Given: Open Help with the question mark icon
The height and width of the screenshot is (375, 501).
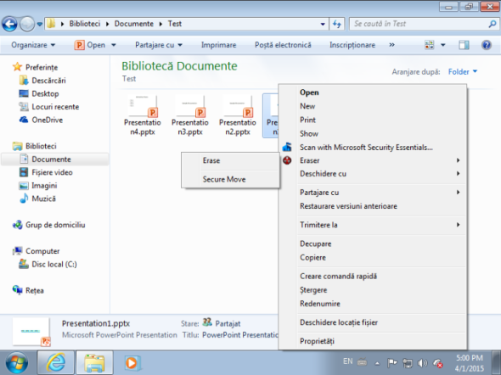Looking at the screenshot, I should [x=487, y=45].
